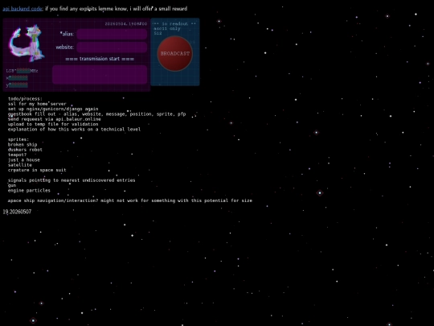The height and width of the screenshot is (326, 434).
Task: Click the 'sprites:' heading
Action: pyautogui.click(x=18, y=139)
